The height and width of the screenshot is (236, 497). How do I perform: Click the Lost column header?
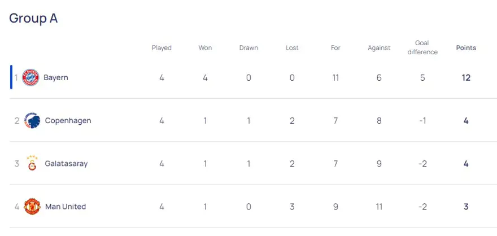pos(292,48)
